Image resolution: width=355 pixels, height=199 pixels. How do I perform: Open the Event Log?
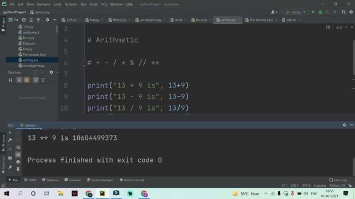tap(338, 180)
